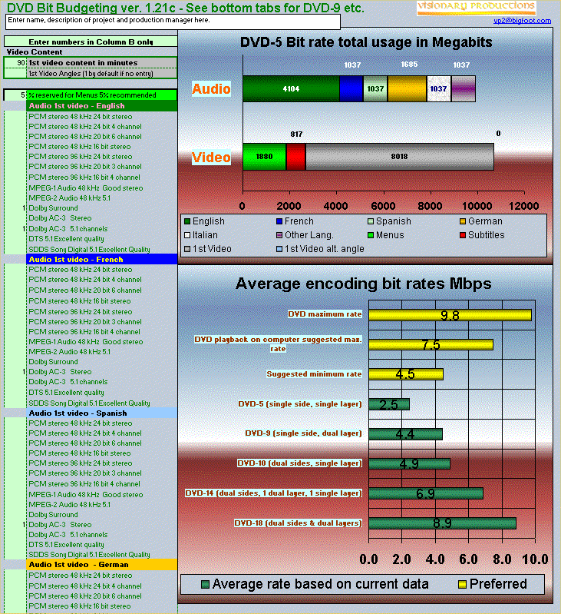Image resolution: width=561 pixels, height=614 pixels.
Task: Click the Spanish legend swatch
Action: pyautogui.click(x=371, y=221)
